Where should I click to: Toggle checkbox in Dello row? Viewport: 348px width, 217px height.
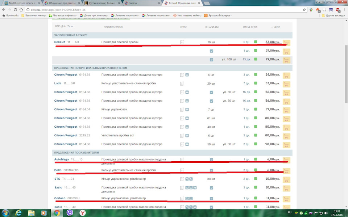point(211,170)
